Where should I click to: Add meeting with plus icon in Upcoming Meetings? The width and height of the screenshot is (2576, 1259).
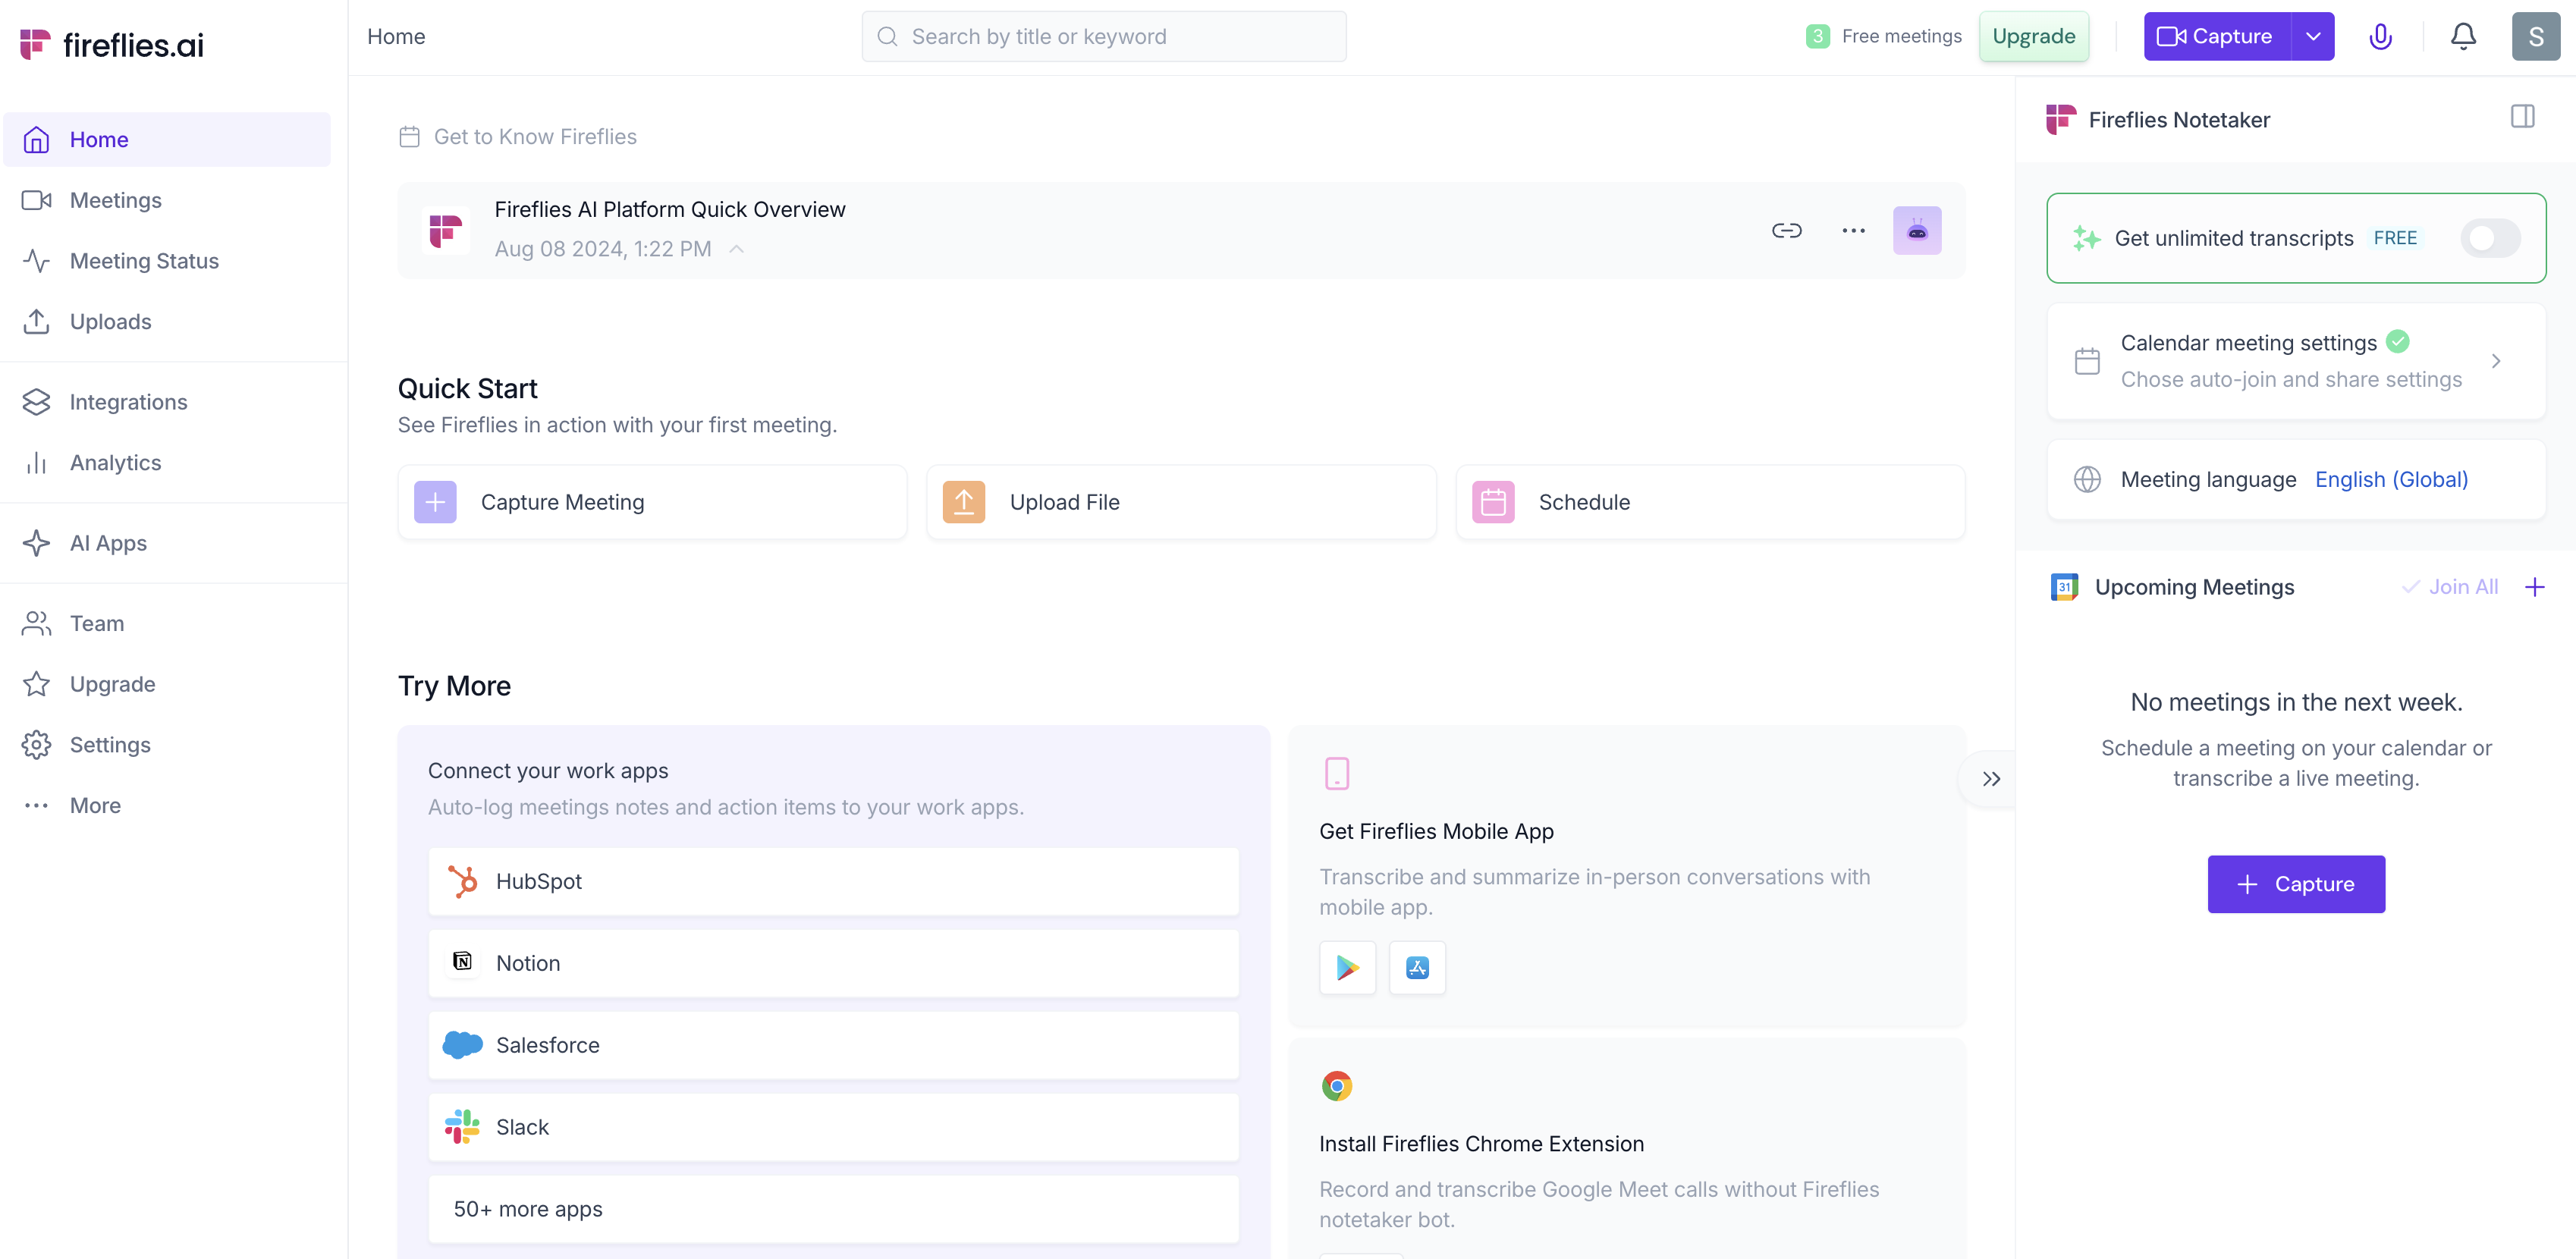click(2534, 588)
